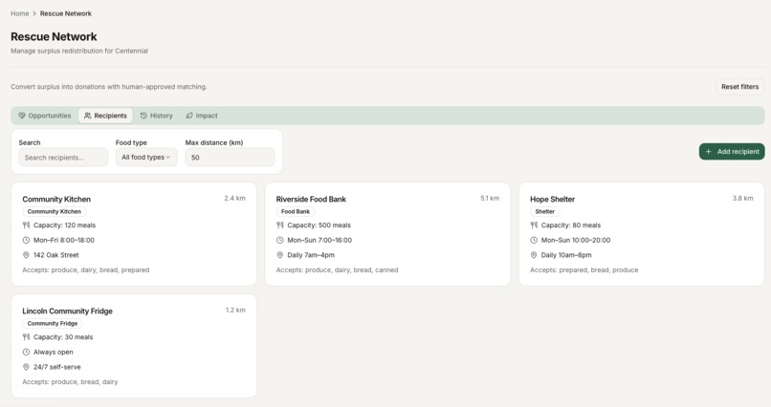Viewport: 771px width, 407px height.
Task: Click utensils icon beside Capacity: 500 meals
Action: point(279,225)
